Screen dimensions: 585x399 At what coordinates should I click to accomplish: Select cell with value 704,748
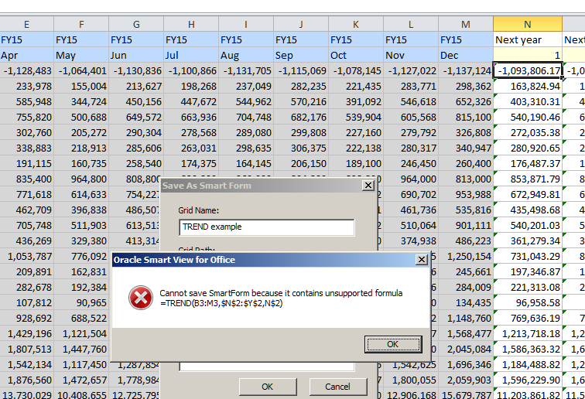[246, 117]
